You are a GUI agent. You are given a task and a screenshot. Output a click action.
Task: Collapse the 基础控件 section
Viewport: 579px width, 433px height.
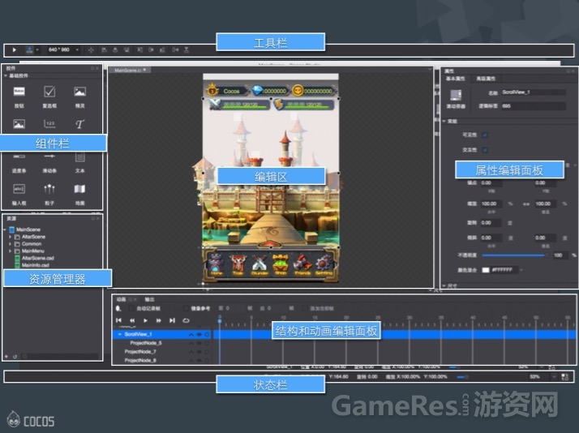point(6,75)
